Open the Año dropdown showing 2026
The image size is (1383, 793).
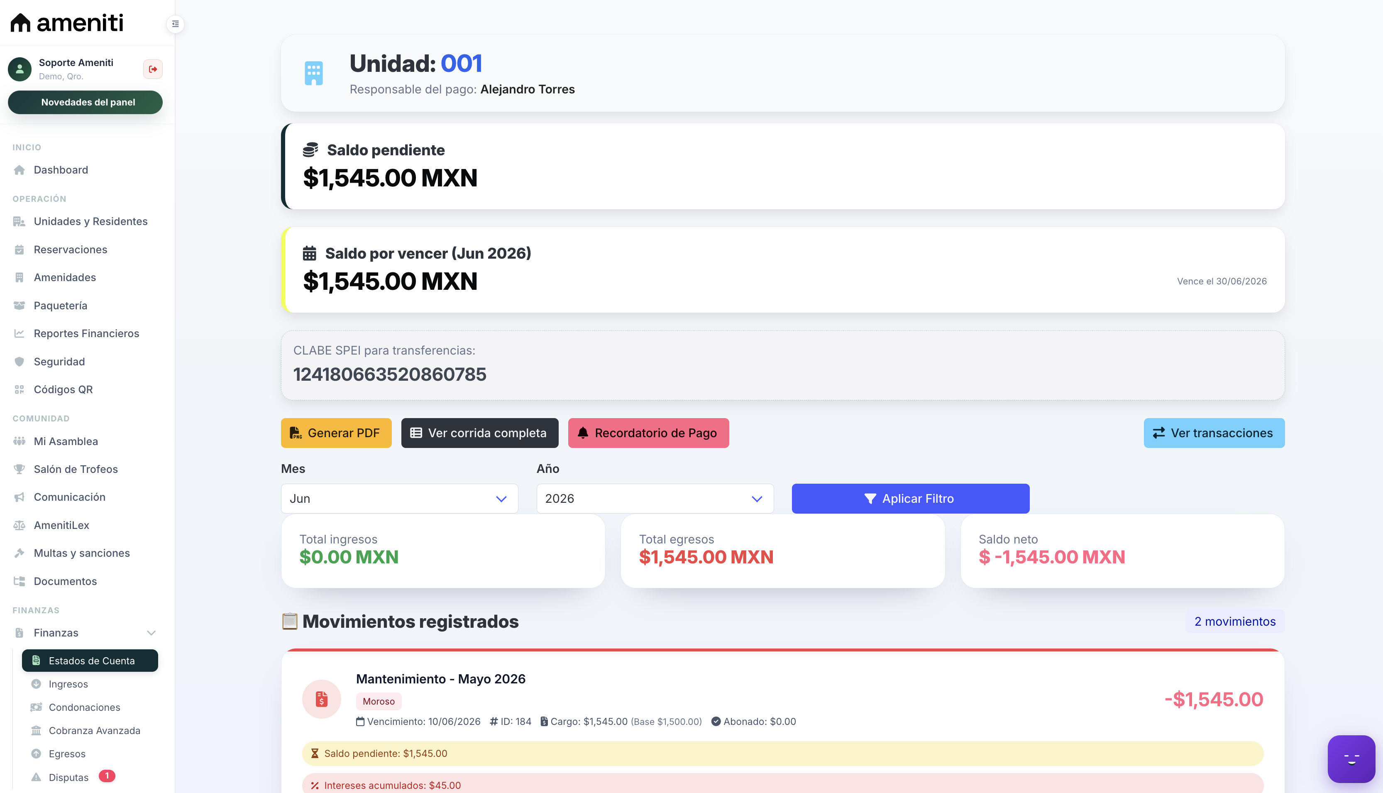[655, 498]
